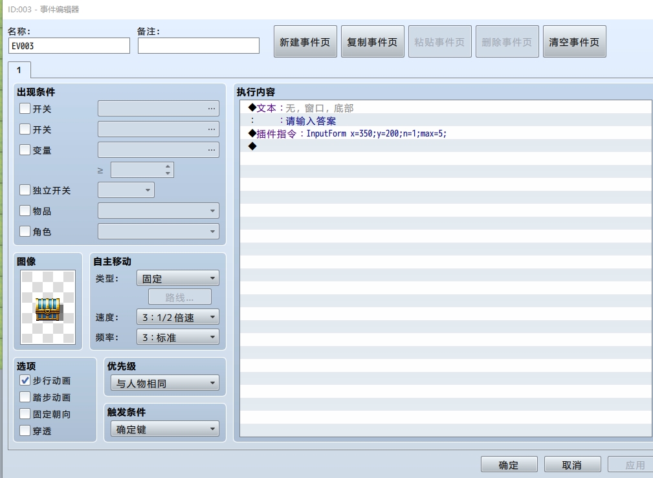Open the 类型 movement type dropdown
This screenshot has height=478, width=653.
[178, 278]
